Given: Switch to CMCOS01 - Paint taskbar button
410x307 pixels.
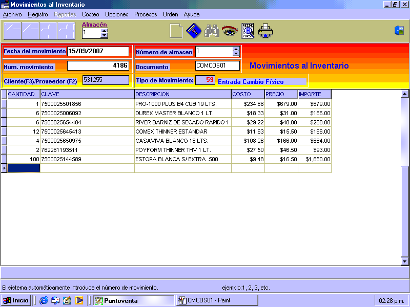Looking at the screenshot, I should tap(216, 300).
